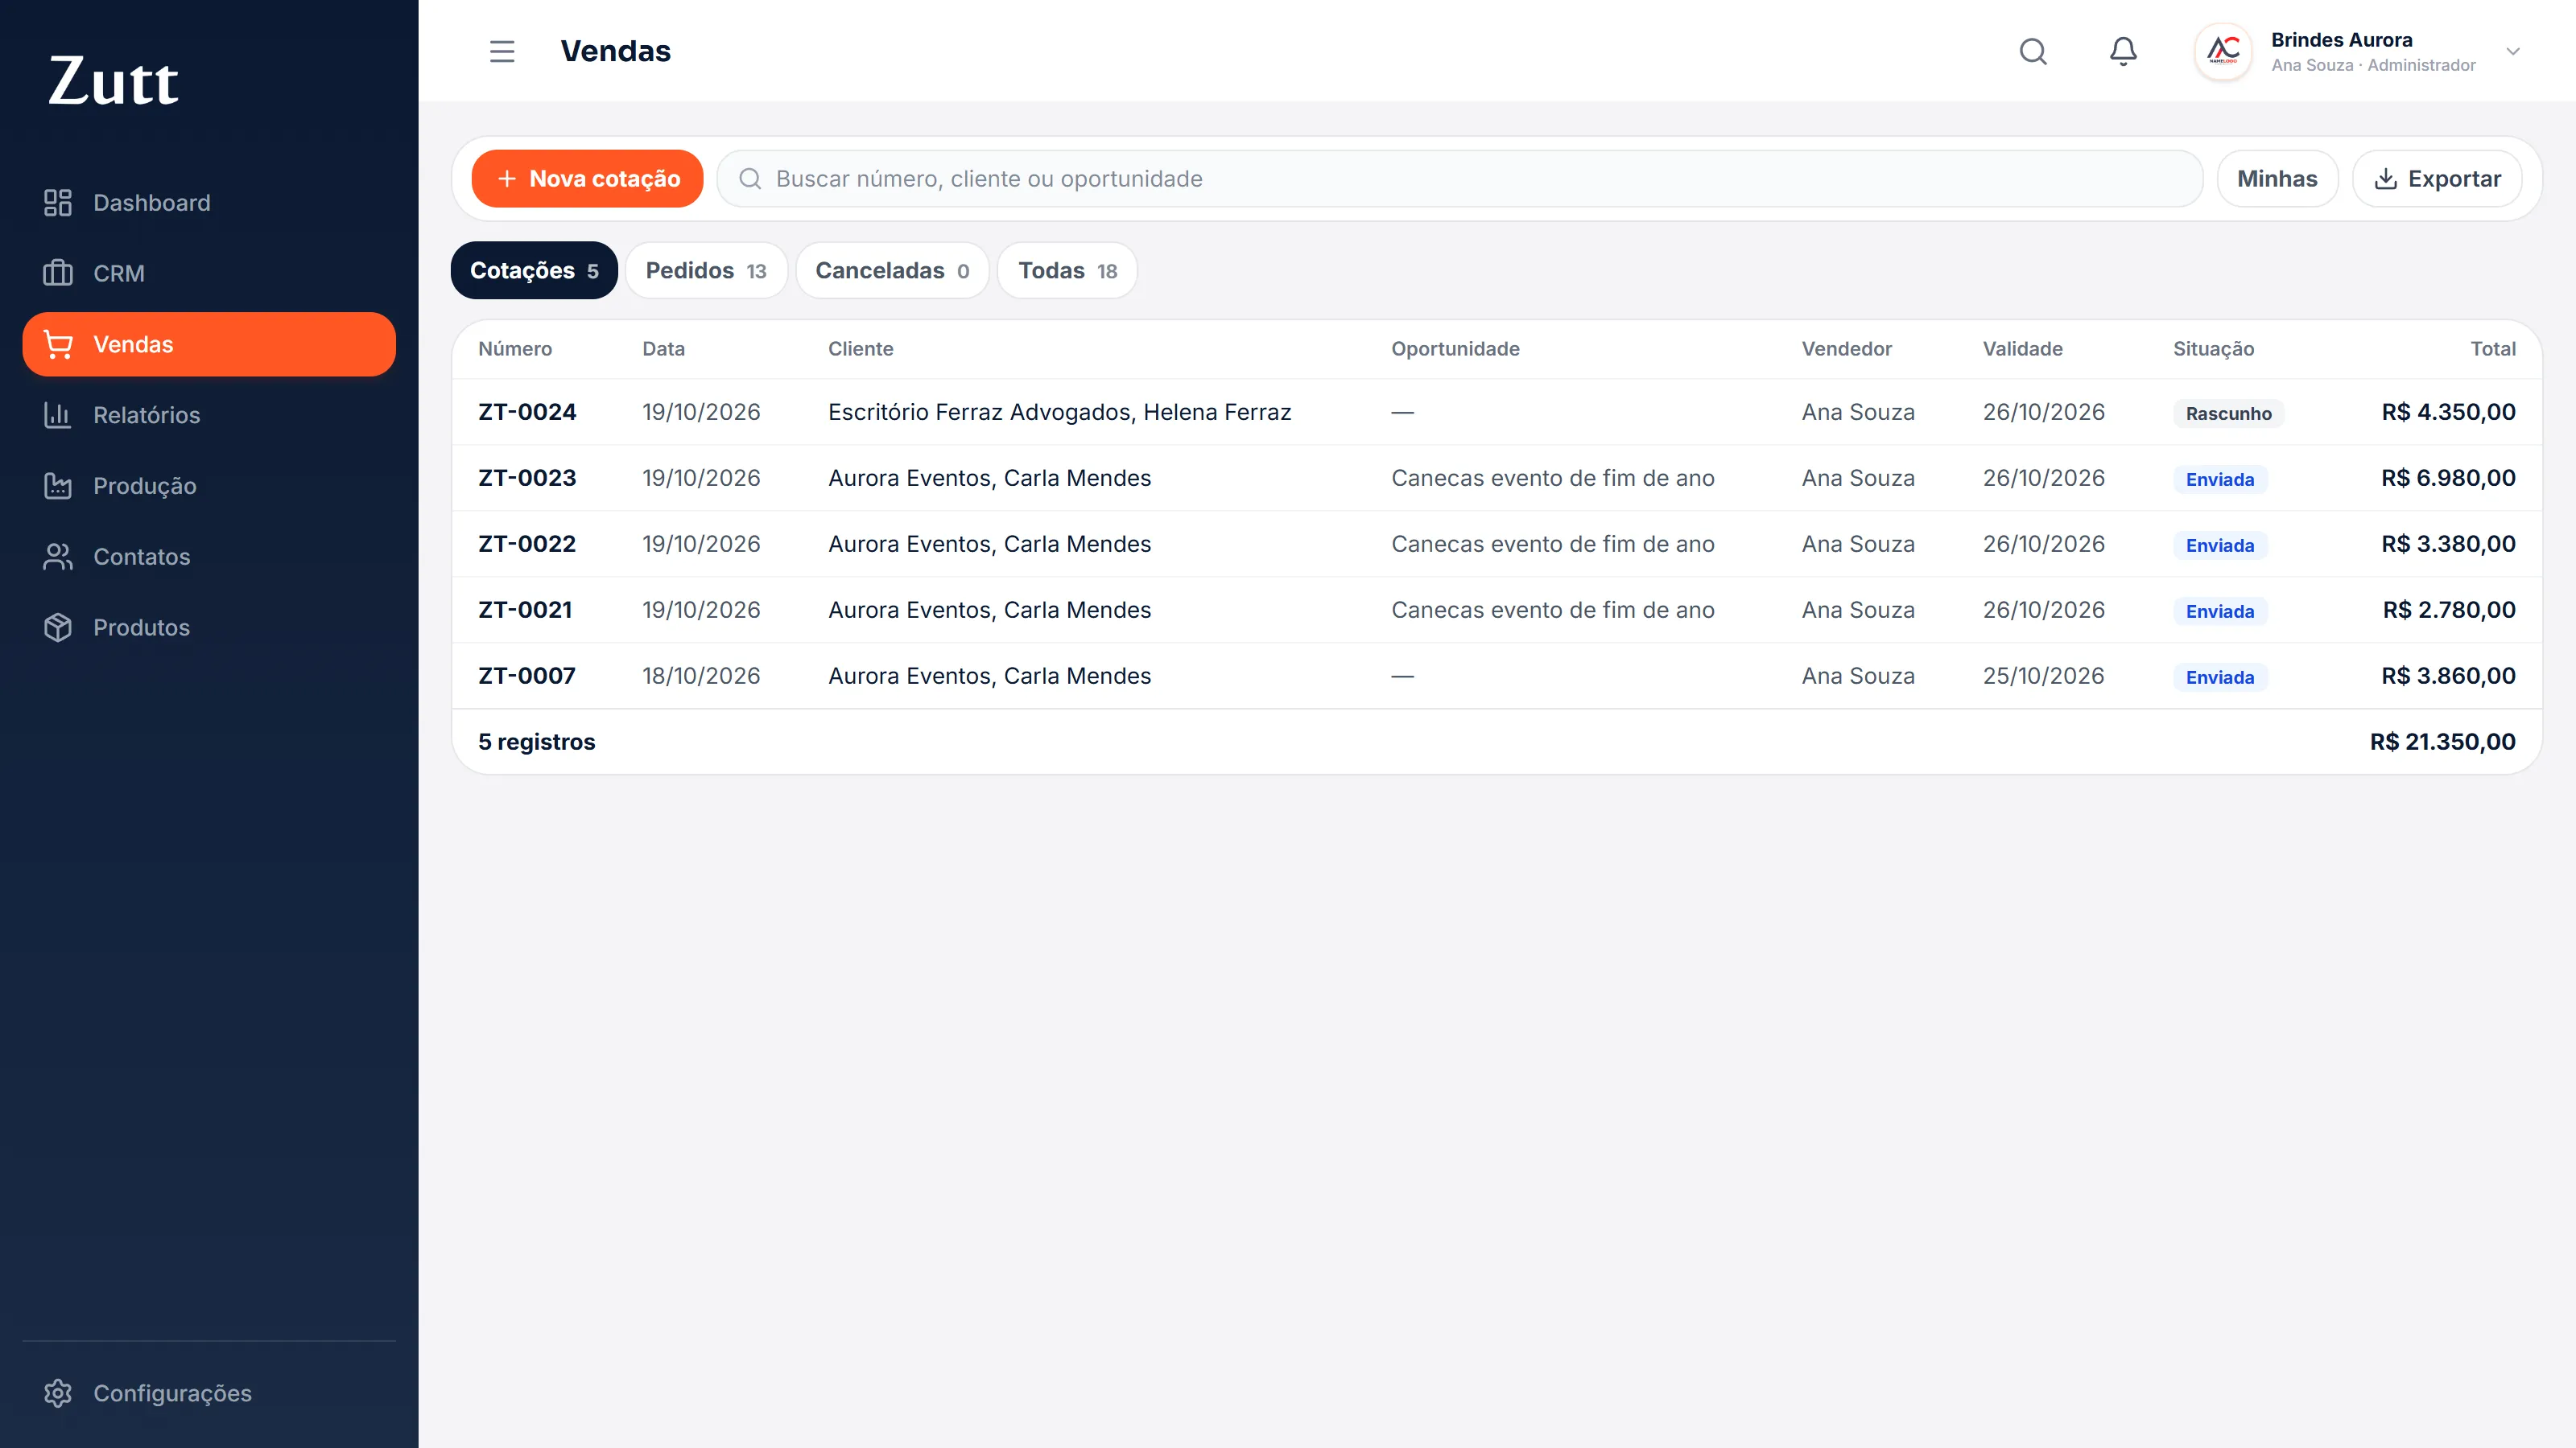
Task: Switch to the Cotações tab
Action: point(534,269)
